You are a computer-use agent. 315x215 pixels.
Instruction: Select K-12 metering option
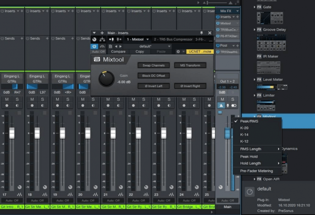coord(257,141)
